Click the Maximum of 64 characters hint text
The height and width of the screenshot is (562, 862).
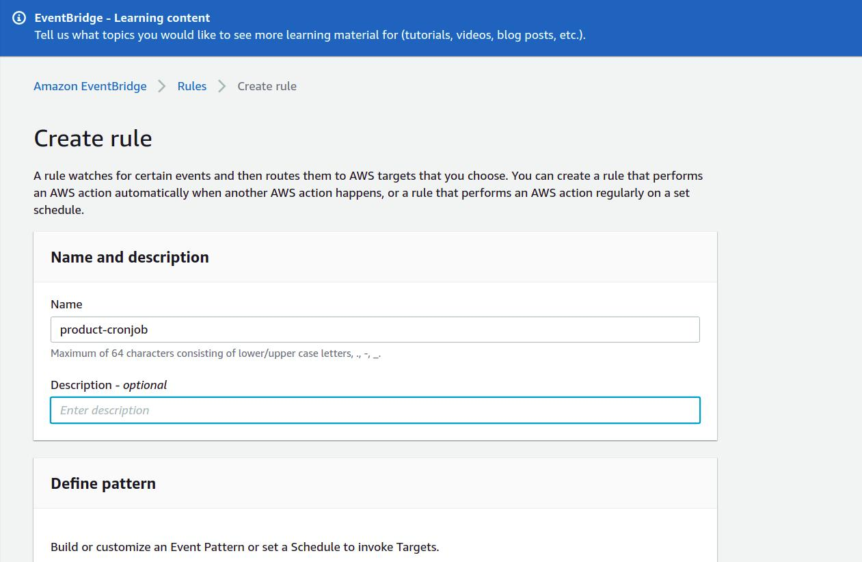click(x=215, y=353)
